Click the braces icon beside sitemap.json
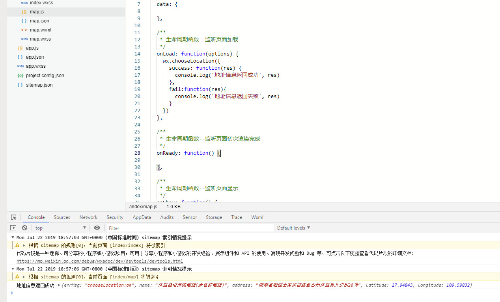The width and height of the screenshot is (500, 302). (20, 85)
